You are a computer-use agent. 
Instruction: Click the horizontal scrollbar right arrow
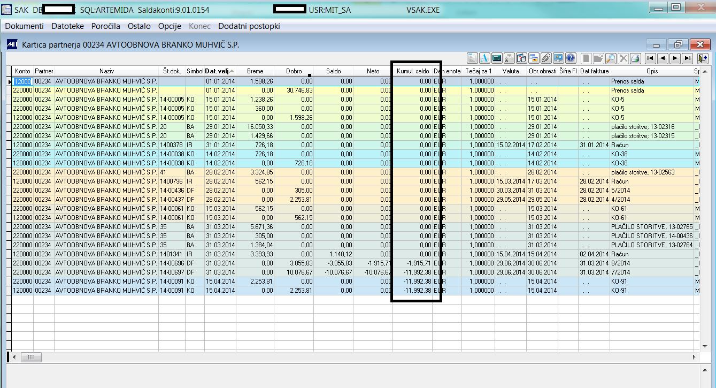point(695,357)
